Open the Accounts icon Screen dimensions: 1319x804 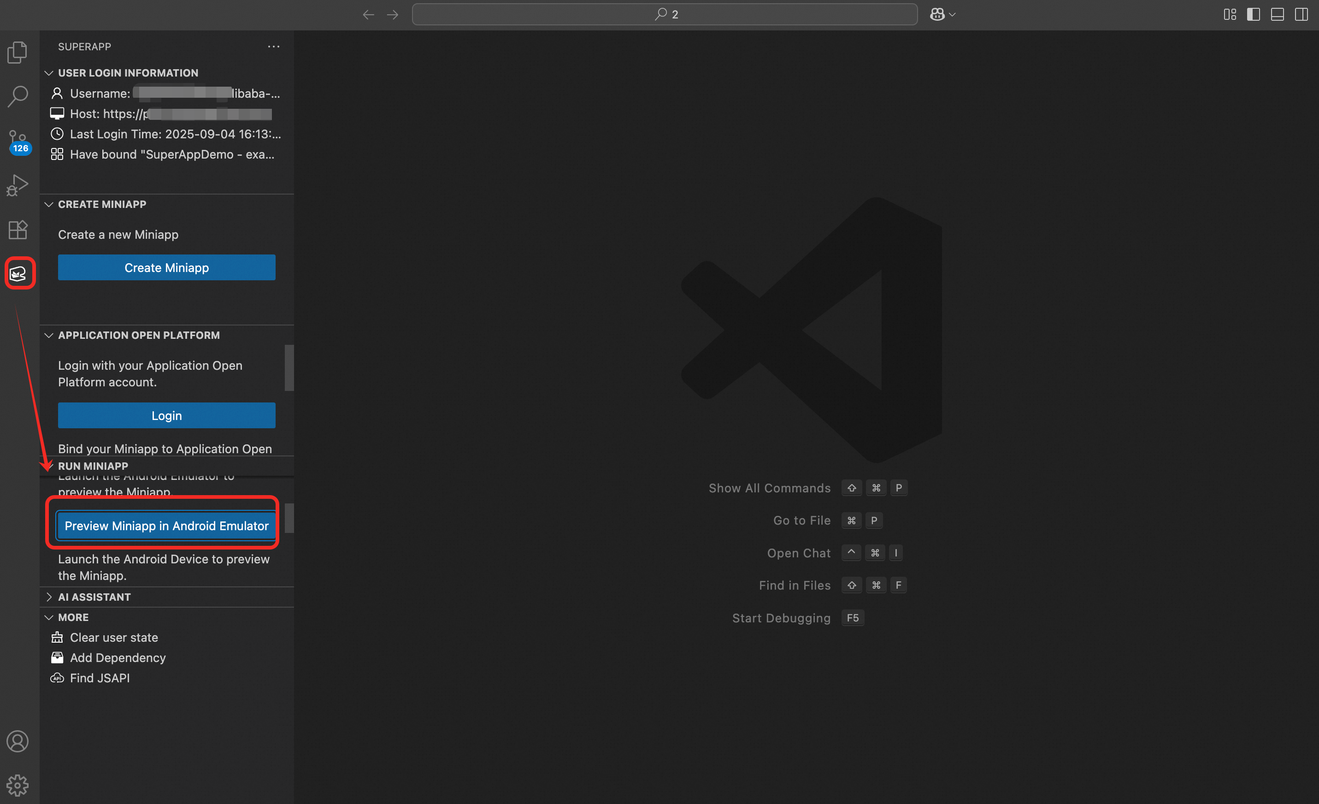coord(18,741)
